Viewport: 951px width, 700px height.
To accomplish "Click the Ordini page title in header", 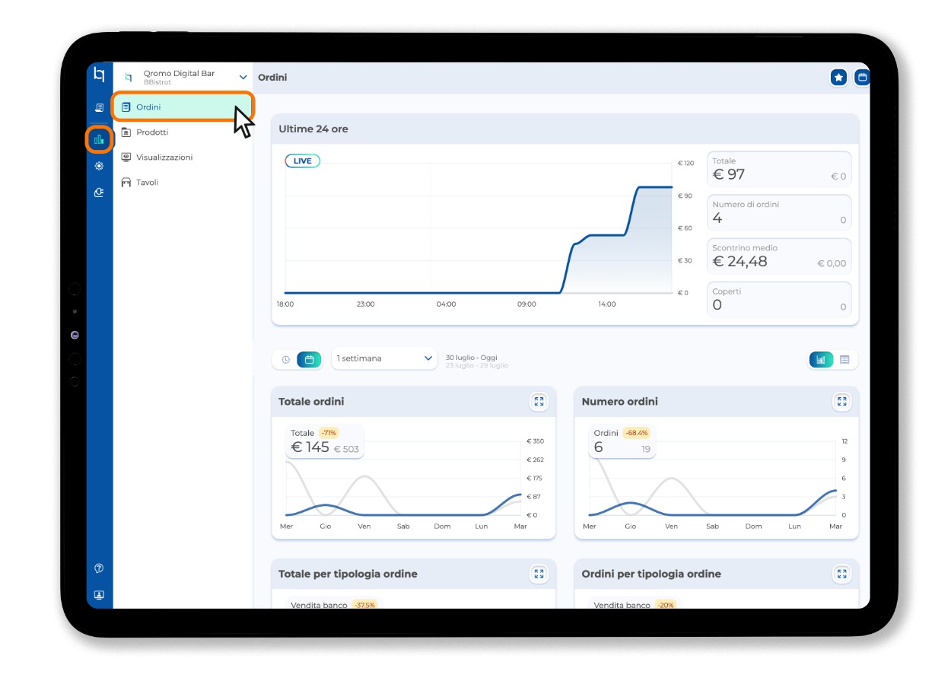I will [272, 78].
